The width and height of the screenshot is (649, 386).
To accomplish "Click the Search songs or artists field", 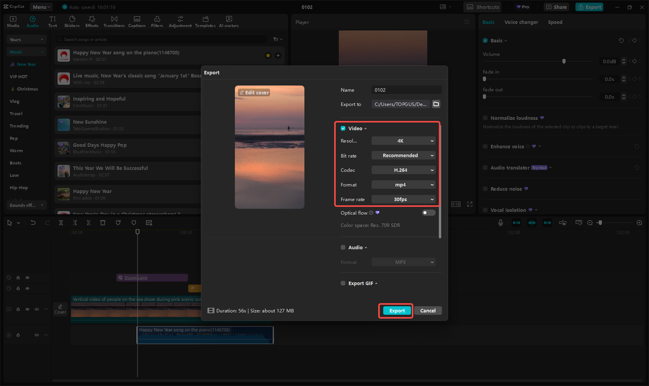I will pos(161,39).
